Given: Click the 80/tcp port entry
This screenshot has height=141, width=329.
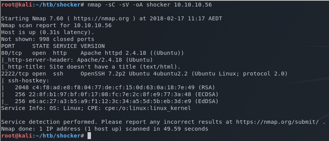Looking at the screenshot, I should [12, 53].
